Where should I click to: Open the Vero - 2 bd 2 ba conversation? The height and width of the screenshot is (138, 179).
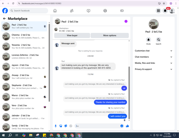[x=24, y=107]
